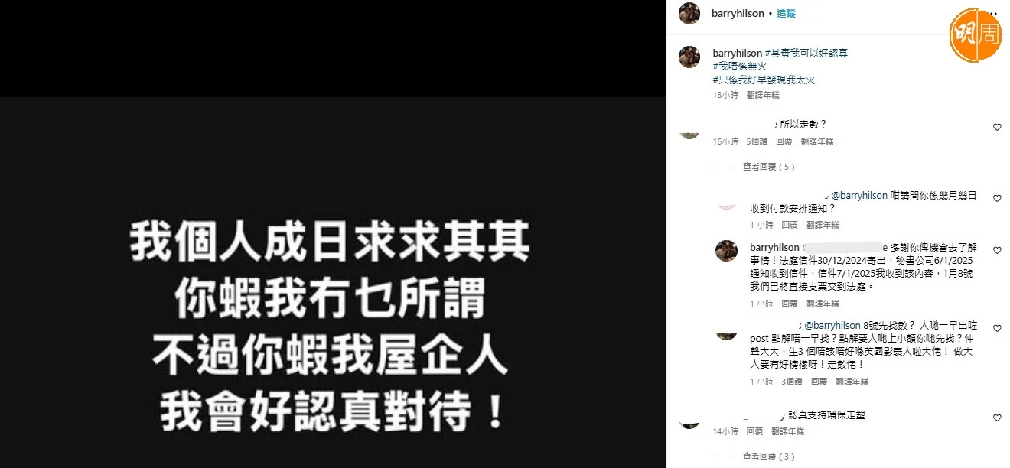Like the comment asking about 付款安排通知

click(x=996, y=198)
